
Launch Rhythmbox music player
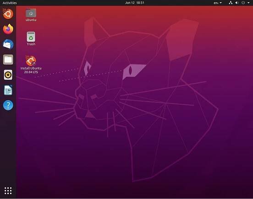coord(8,75)
